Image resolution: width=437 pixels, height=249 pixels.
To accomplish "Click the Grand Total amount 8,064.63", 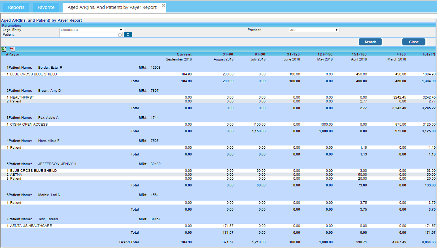I will click(x=427, y=242).
